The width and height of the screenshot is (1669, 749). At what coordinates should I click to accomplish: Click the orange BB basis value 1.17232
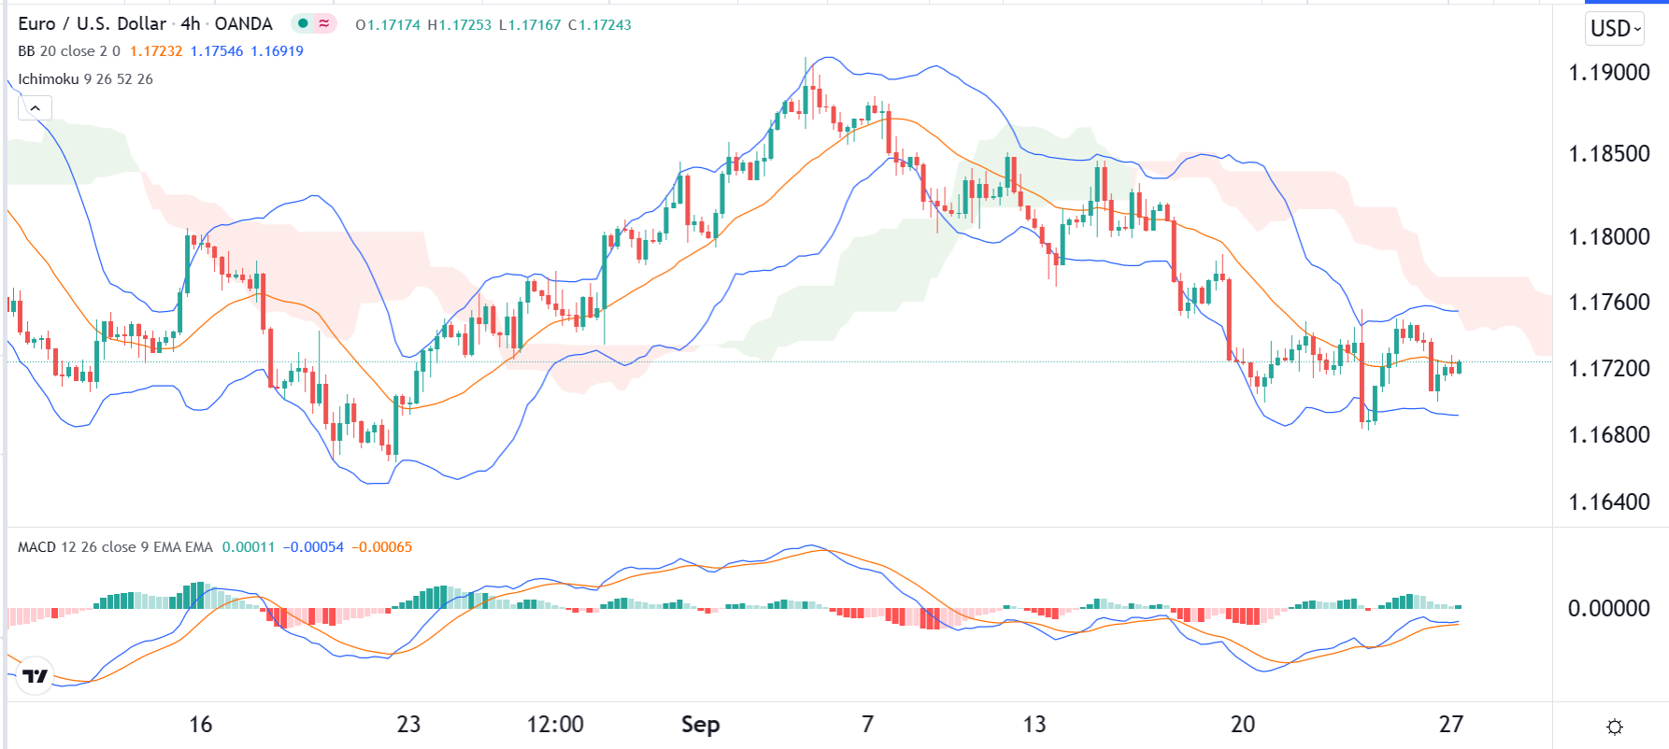(156, 51)
